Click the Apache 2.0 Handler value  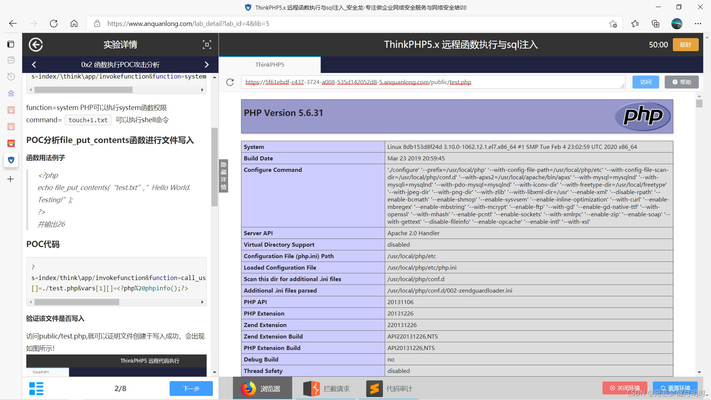tap(413, 233)
